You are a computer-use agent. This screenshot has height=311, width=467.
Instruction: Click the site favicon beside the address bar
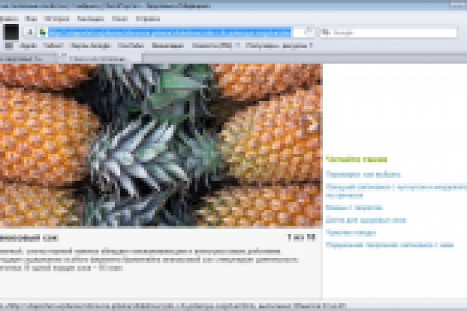43,32
